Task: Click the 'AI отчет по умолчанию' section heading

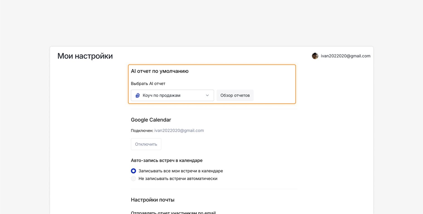Action: [x=159, y=71]
